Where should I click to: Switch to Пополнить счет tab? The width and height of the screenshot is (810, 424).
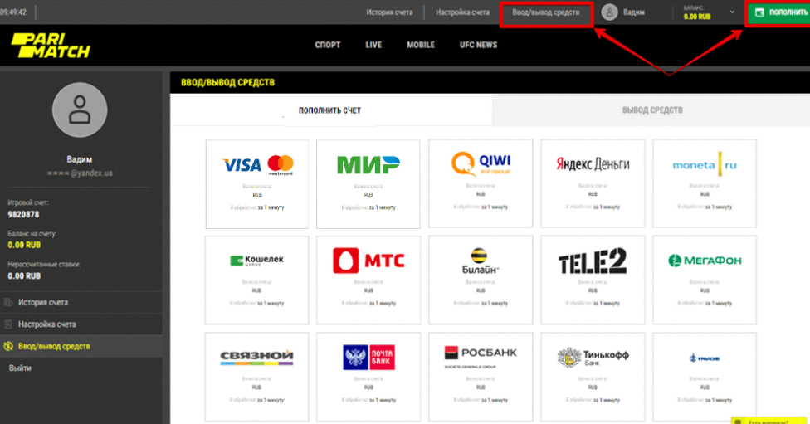tap(330, 110)
